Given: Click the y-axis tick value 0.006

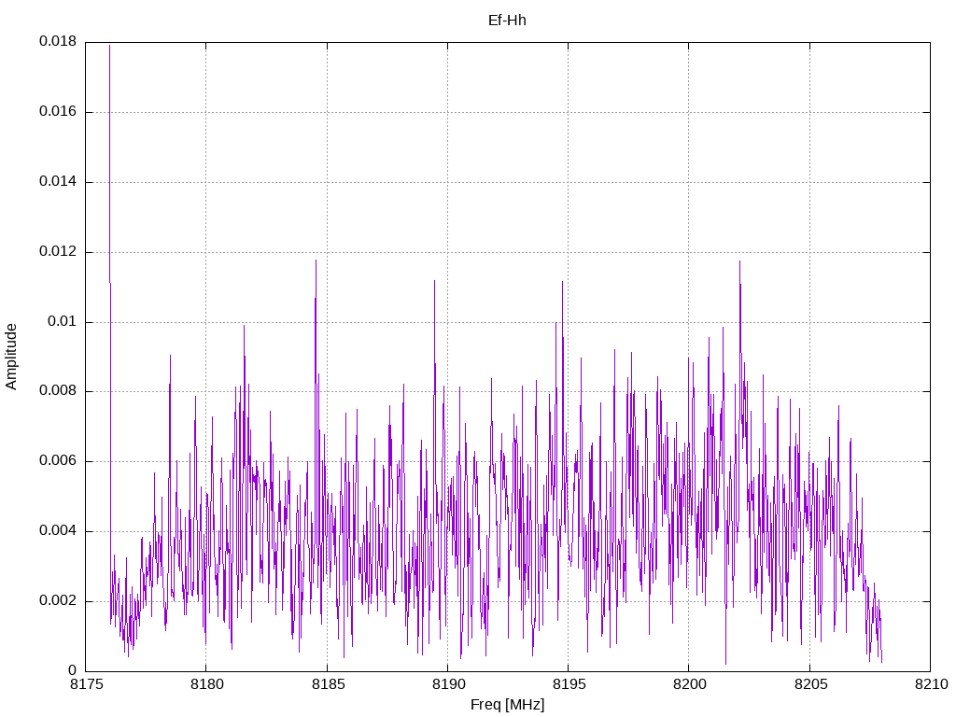Looking at the screenshot, I should (x=58, y=461).
